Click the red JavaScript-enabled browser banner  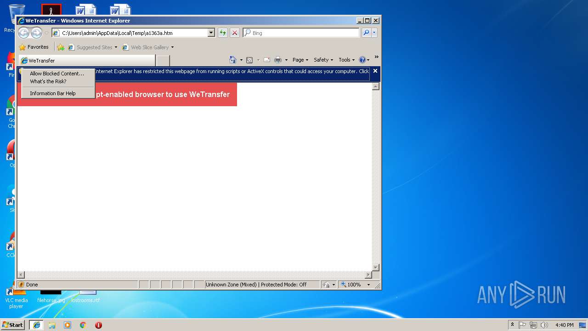tap(127, 94)
